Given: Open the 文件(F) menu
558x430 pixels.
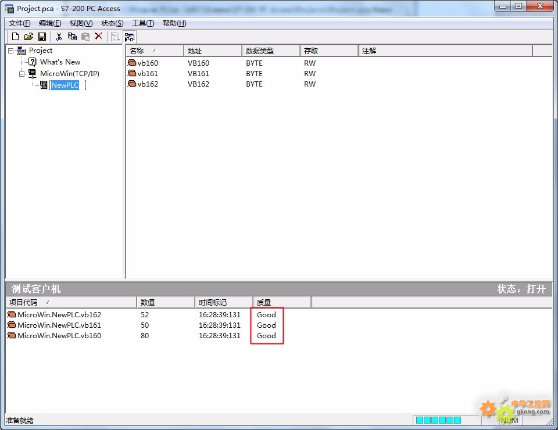Looking at the screenshot, I should (x=20, y=23).
